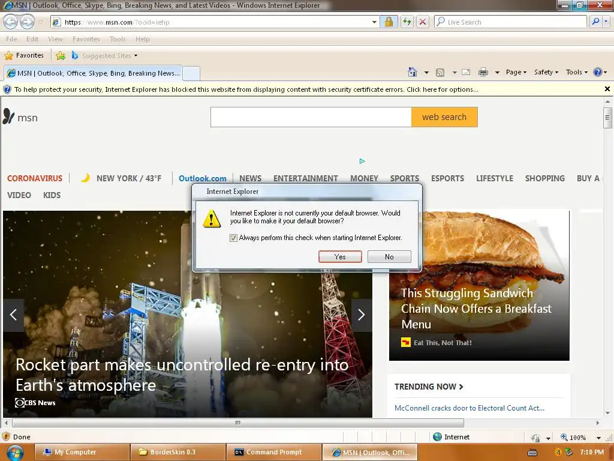This screenshot has height=461, width=614.
Task: Click the security shield icon in information bar
Action: point(7,89)
